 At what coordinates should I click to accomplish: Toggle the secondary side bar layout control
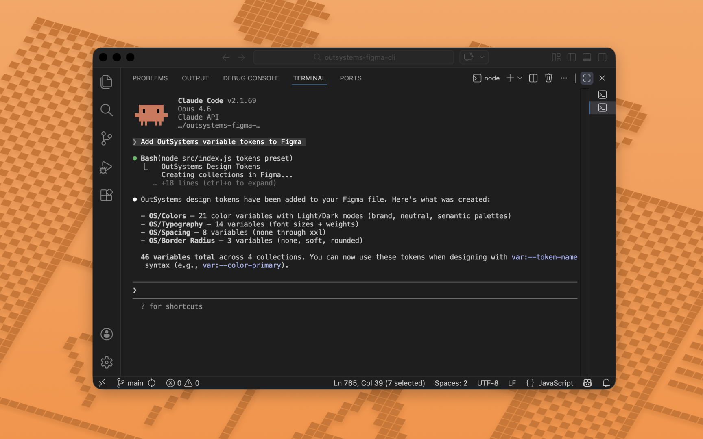(602, 57)
